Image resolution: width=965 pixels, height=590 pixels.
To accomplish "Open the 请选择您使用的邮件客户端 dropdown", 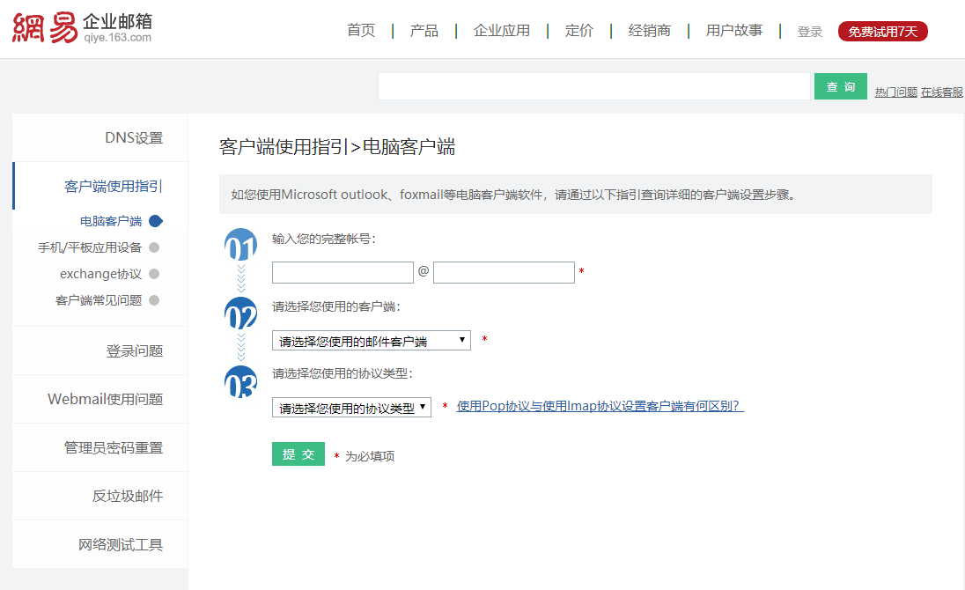I will [x=371, y=341].
